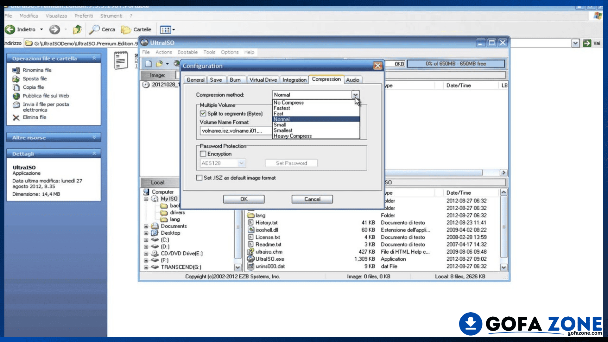Screen dimensions: 608x342
Task: Open UltraISO Tools menu
Action: coord(209,52)
